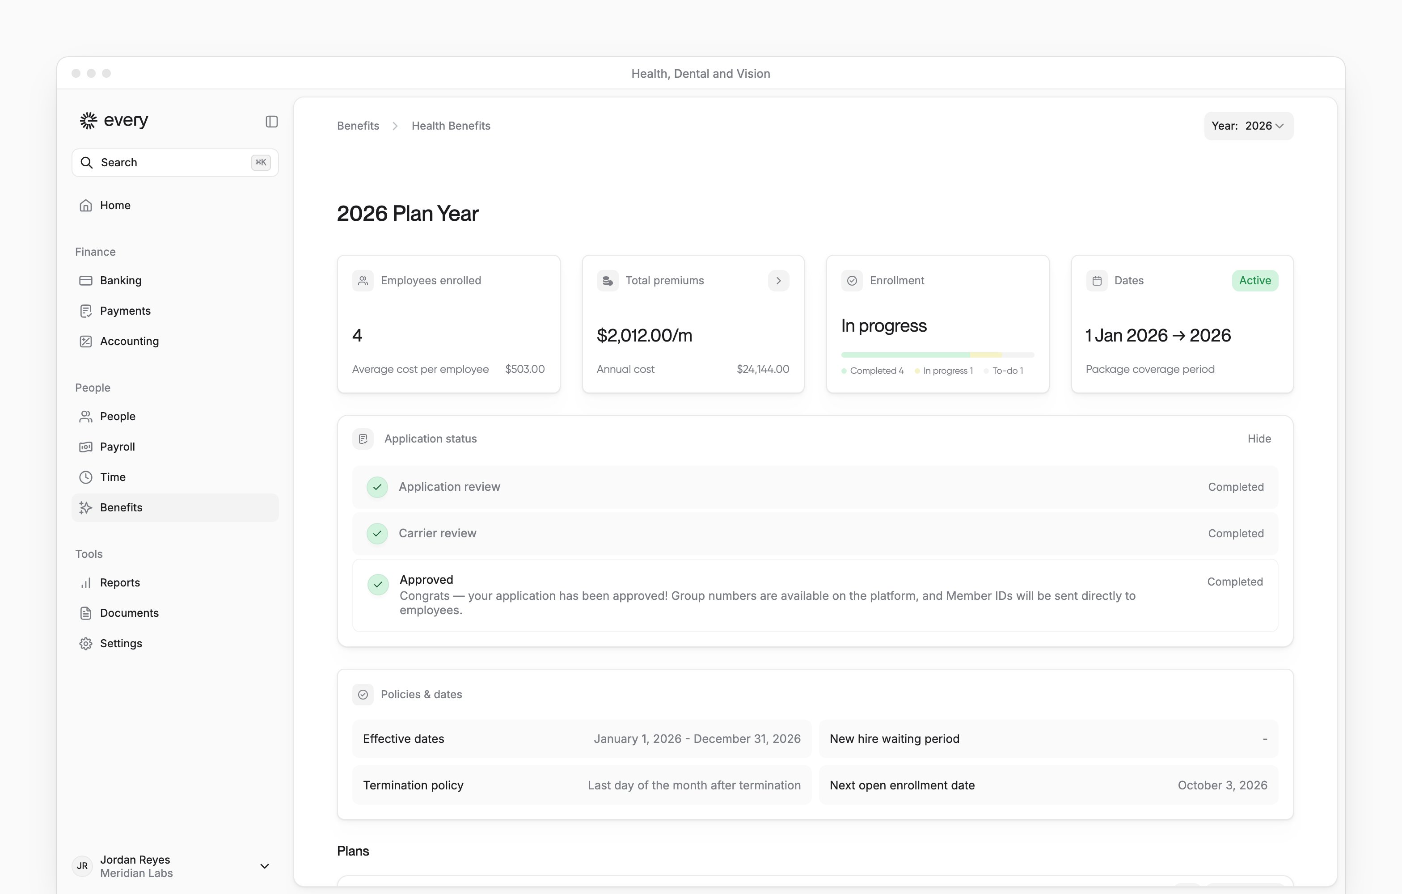Select Reports in the Tools section

click(x=175, y=582)
